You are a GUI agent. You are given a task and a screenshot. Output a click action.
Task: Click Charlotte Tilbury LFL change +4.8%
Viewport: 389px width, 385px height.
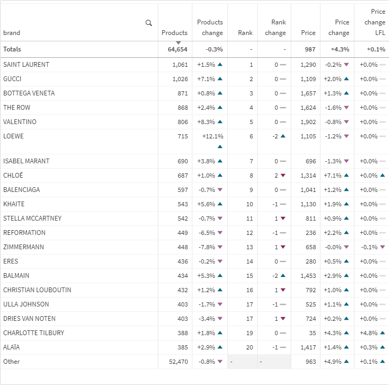(369, 333)
